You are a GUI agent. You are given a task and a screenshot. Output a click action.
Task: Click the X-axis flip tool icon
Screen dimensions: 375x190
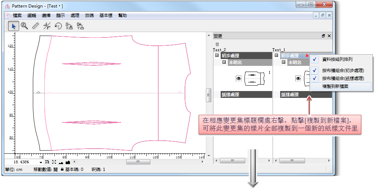[x=69, y=26]
